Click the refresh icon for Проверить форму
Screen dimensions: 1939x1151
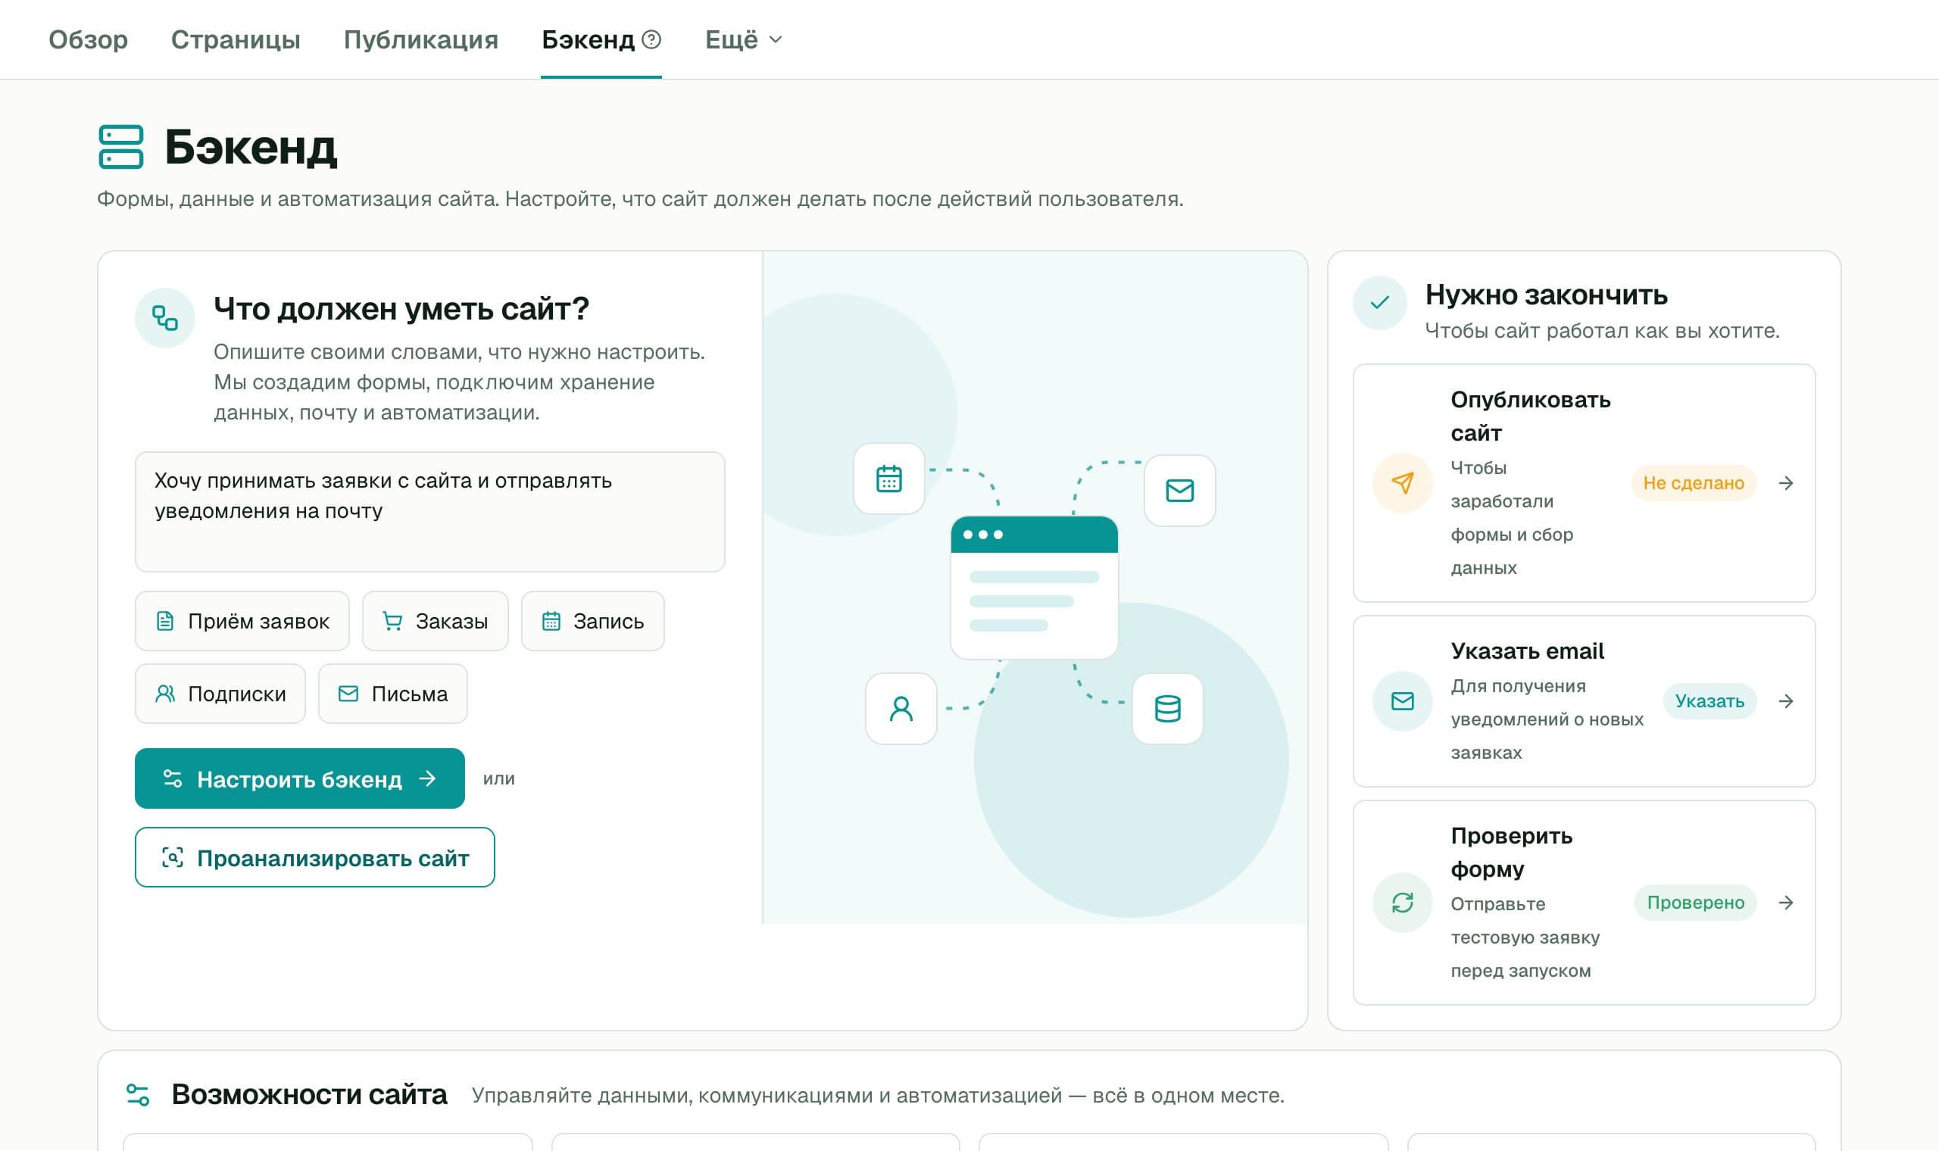click(x=1402, y=903)
